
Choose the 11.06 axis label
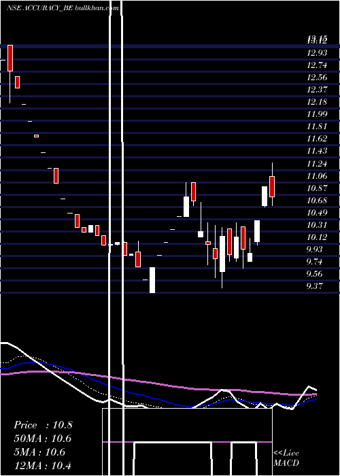tap(317, 175)
